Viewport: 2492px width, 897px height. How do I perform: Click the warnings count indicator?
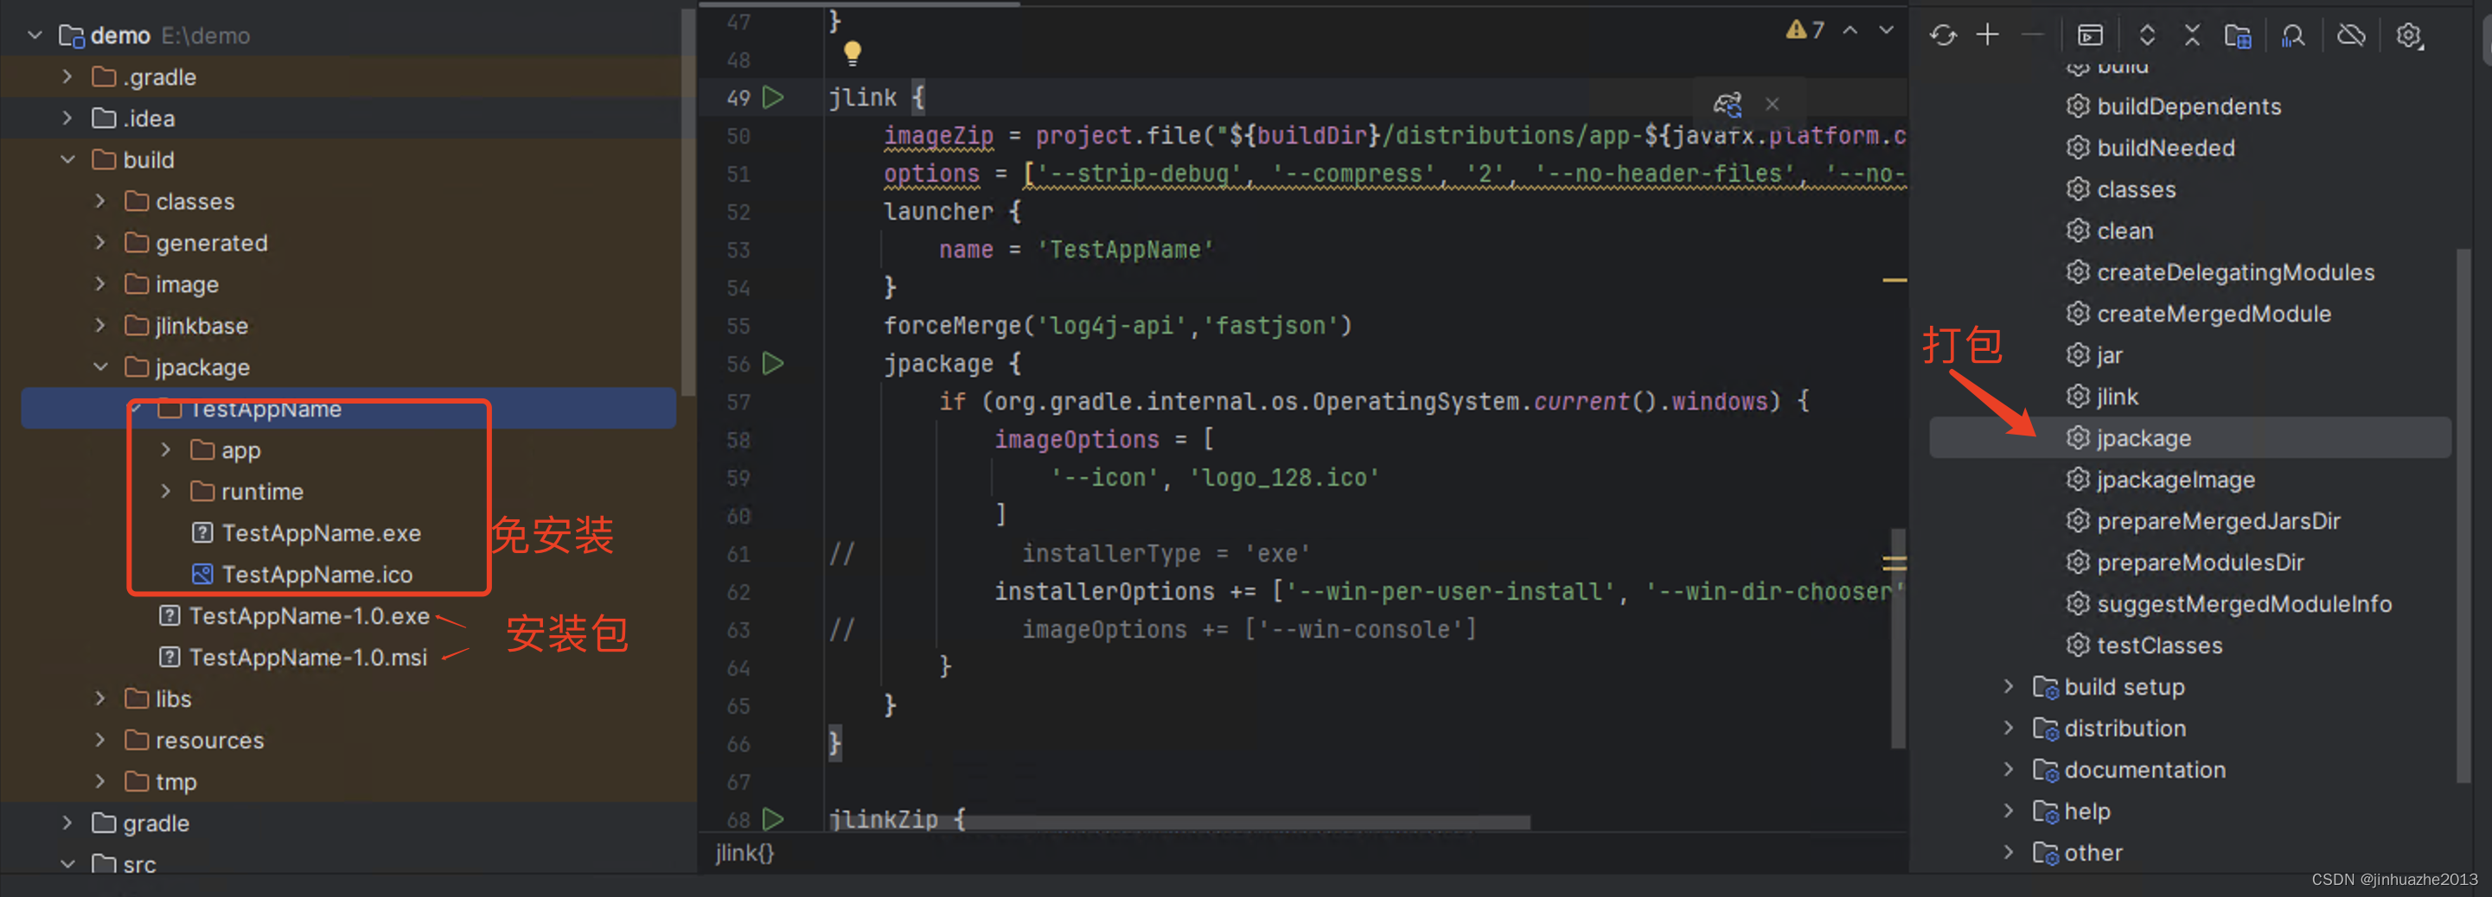point(1805,31)
